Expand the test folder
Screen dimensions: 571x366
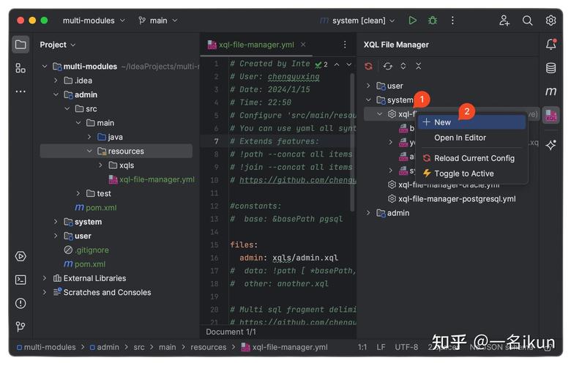point(78,193)
